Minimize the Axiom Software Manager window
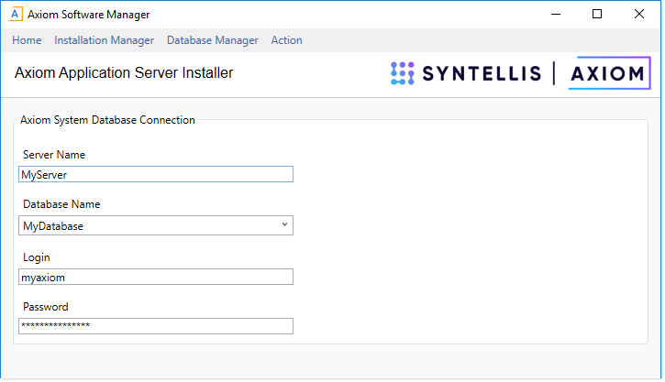The width and height of the screenshot is (665, 382). pyautogui.click(x=555, y=15)
